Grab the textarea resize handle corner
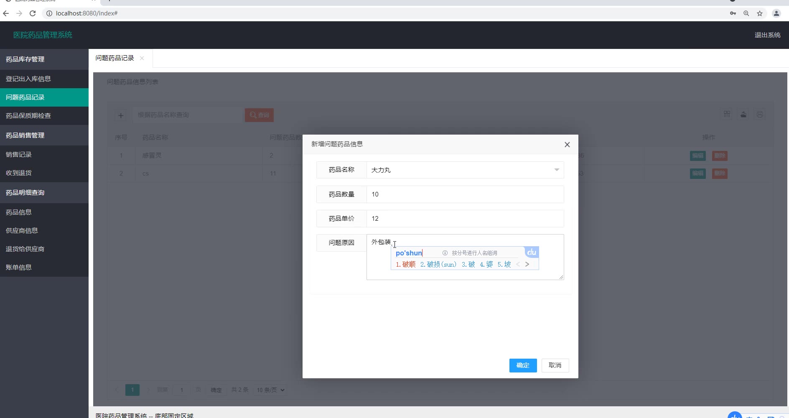Image resolution: width=789 pixels, height=418 pixels. [x=561, y=277]
